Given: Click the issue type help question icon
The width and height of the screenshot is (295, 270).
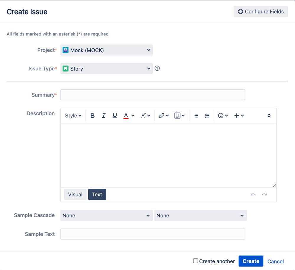Looking at the screenshot, I should pos(157,68).
